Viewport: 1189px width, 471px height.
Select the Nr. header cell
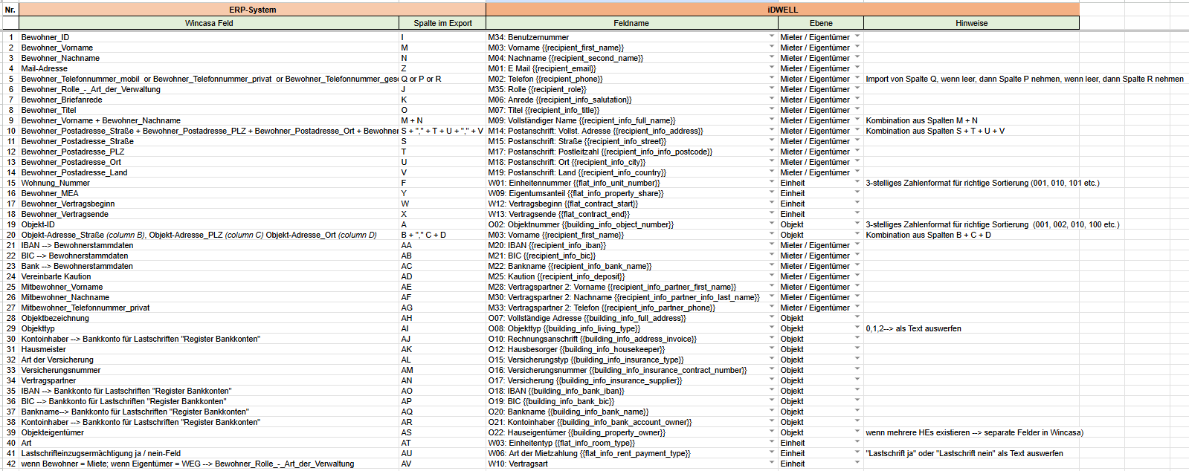pyautogui.click(x=10, y=10)
